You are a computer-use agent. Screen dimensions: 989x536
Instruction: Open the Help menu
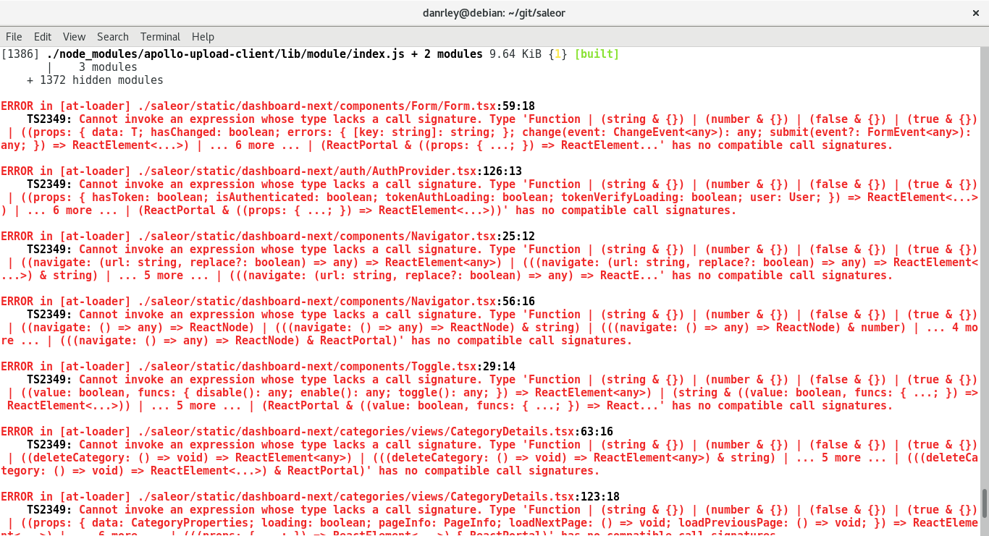(x=203, y=37)
